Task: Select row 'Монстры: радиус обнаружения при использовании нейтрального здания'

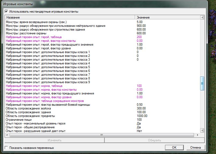Action: point(102,26)
